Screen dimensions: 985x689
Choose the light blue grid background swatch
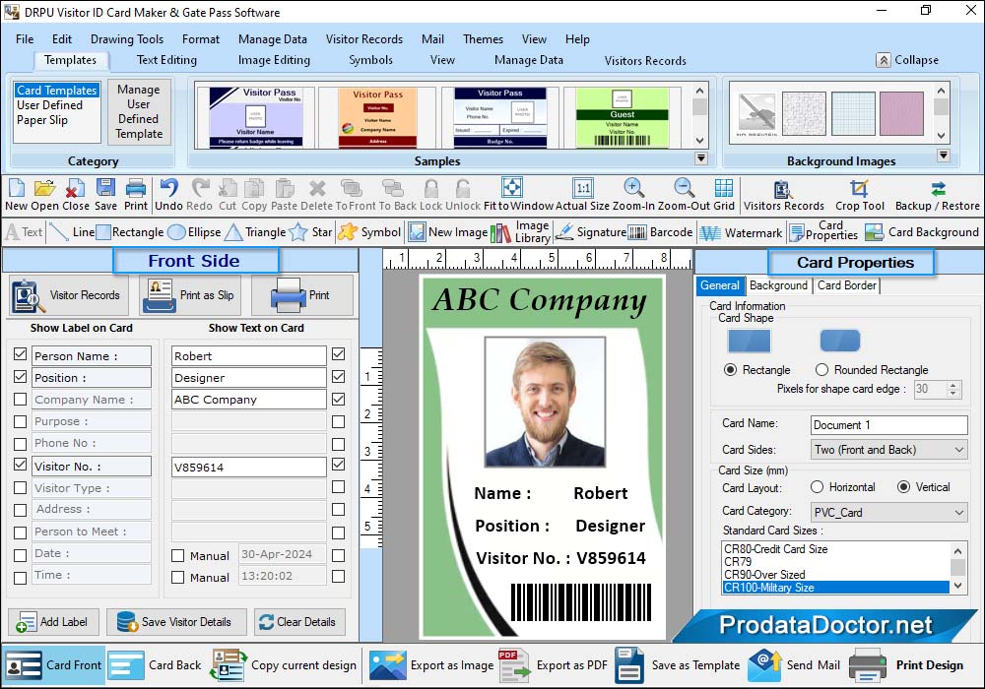click(x=853, y=113)
